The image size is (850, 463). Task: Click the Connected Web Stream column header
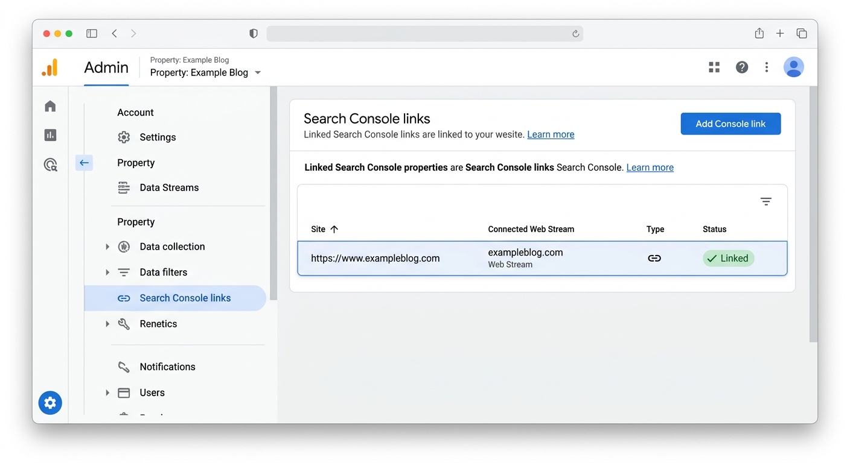coord(531,229)
